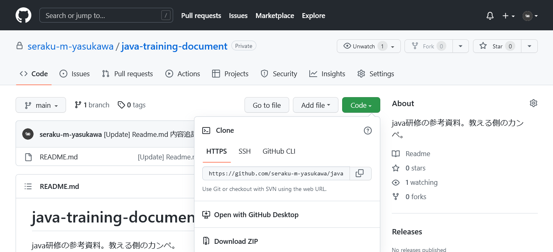Click Go to file button
Viewport: 553px width, 252px height.
pyautogui.click(x=267, y=105)
